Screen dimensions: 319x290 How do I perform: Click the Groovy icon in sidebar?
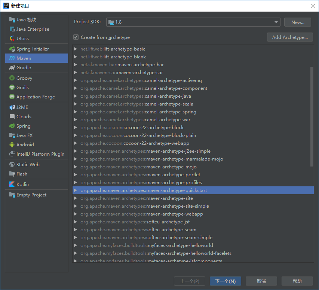coord(12,78)
